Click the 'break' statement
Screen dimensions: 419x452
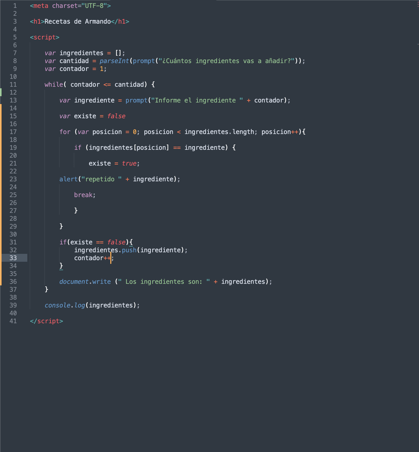coord(83,195)
